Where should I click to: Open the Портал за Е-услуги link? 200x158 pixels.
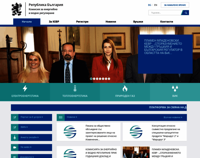pyautogui.click(x=32, y=117)
